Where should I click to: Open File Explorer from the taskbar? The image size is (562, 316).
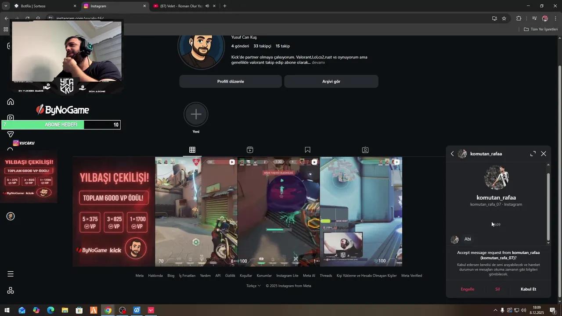[x=65, y=310]
